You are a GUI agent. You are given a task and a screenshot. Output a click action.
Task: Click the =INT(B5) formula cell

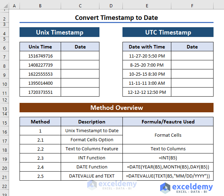168,158
